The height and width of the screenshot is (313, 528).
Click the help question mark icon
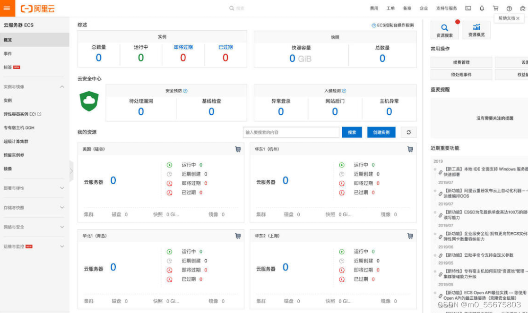pyautogui.click(x=509, y=8)
